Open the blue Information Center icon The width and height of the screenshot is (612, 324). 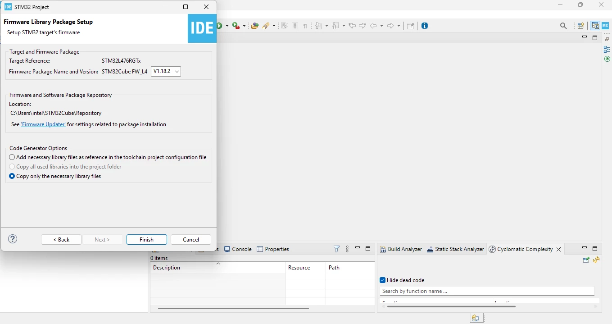pos(425,26)
